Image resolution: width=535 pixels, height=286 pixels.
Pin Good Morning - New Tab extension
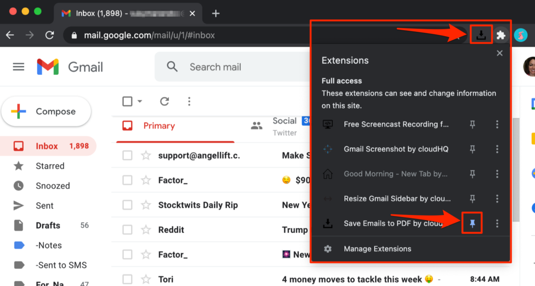tap(472, 174)
